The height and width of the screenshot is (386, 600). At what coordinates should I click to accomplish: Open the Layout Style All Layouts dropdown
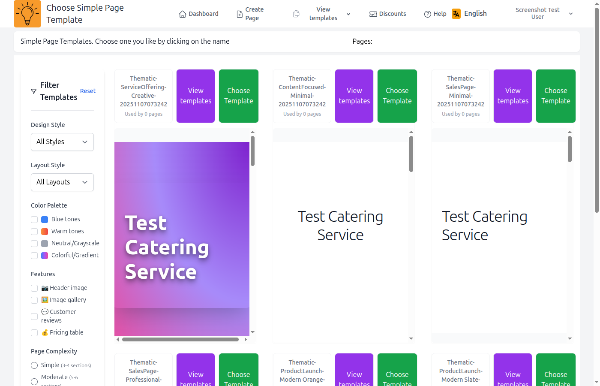coord(62,182)
